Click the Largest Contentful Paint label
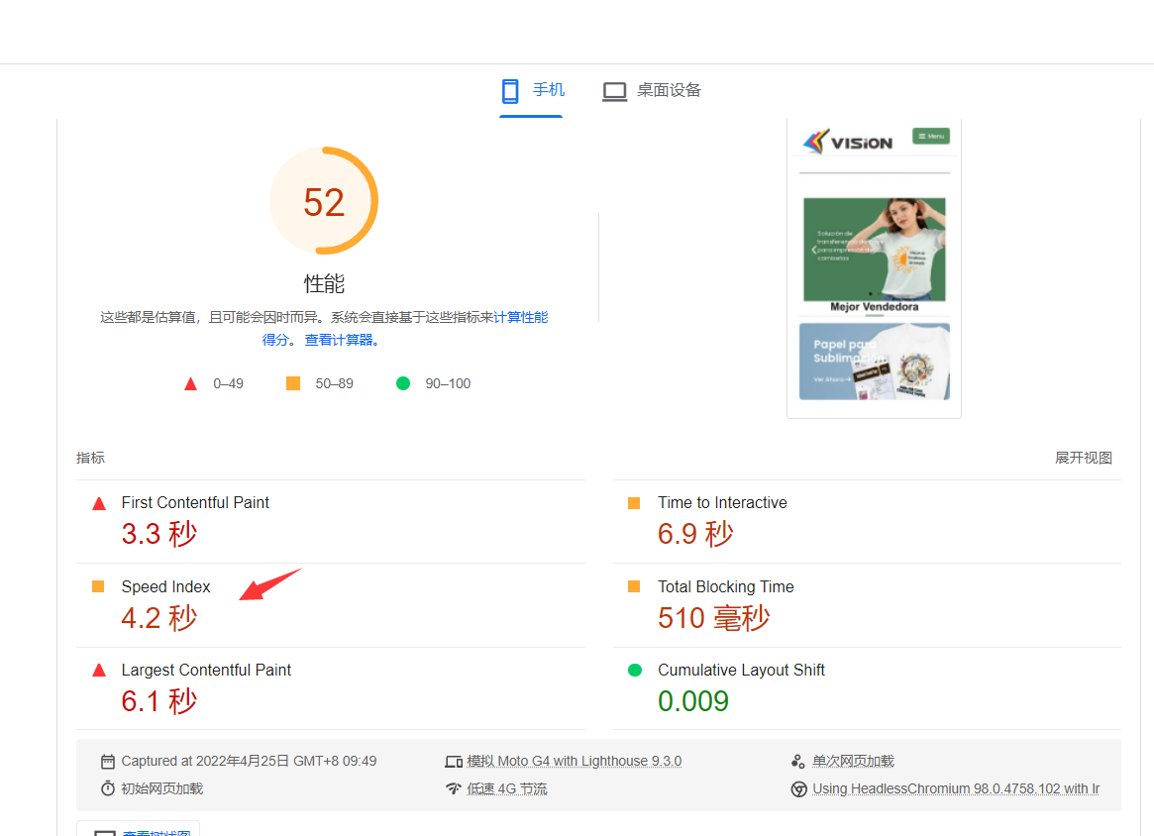 [206, 670]
